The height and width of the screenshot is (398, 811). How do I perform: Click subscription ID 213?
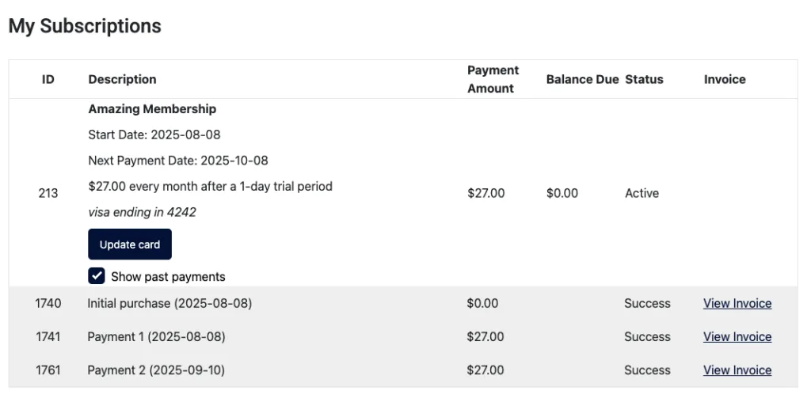click(x=48, y=193)
